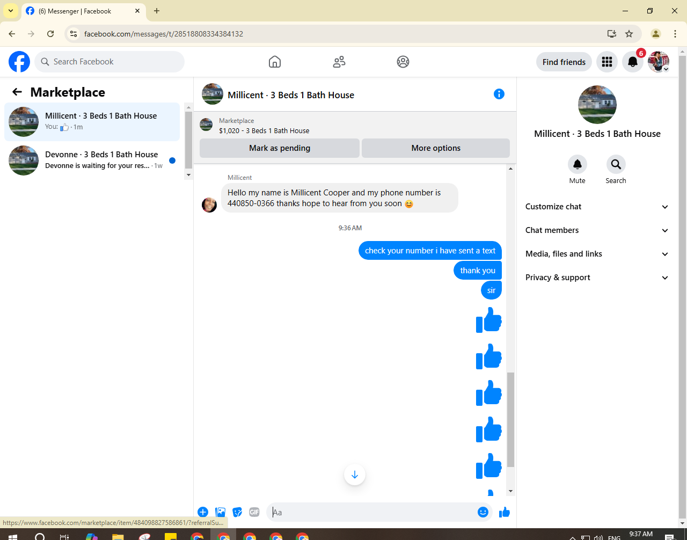Expand Privacy & support section
Viewport: 687px width, 540px height.
point(597,278)
